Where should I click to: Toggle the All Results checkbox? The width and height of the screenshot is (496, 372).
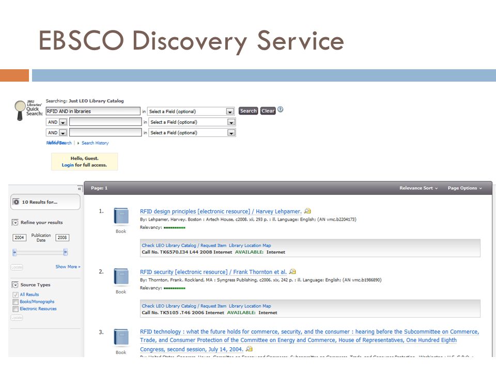point(15,295)
